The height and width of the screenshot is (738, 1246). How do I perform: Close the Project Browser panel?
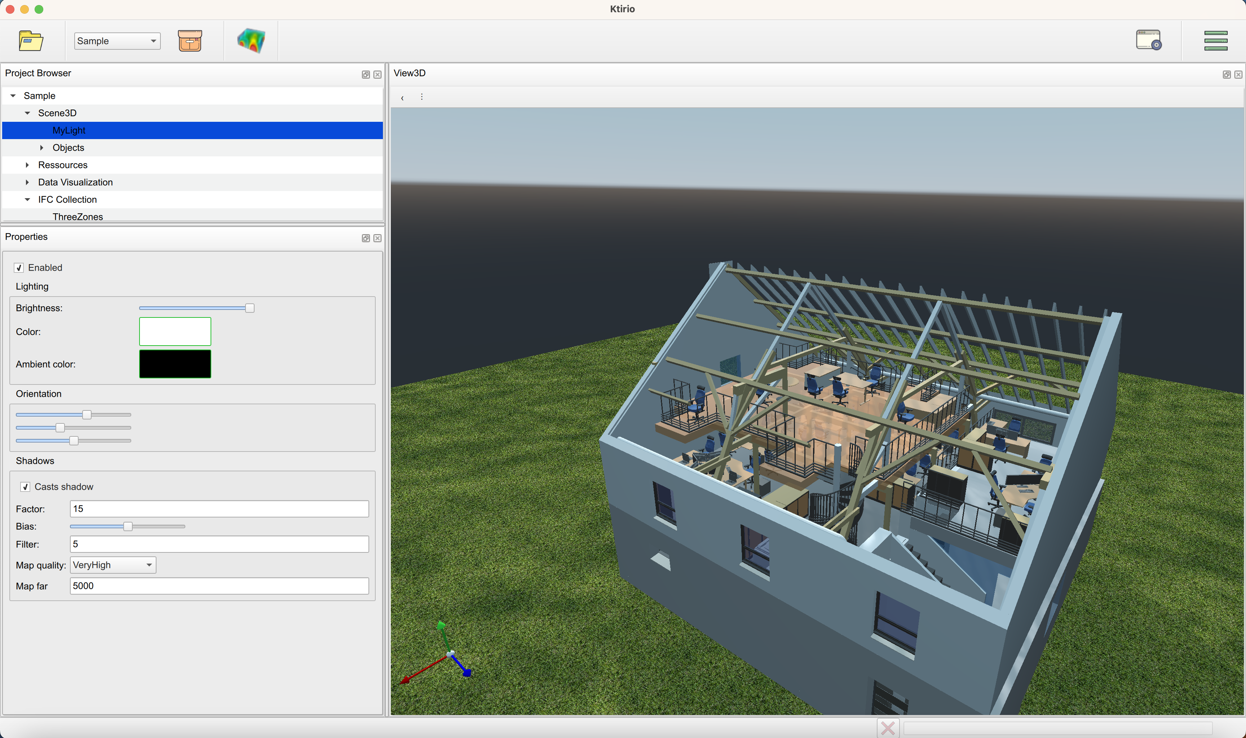[x=377, y=75]
